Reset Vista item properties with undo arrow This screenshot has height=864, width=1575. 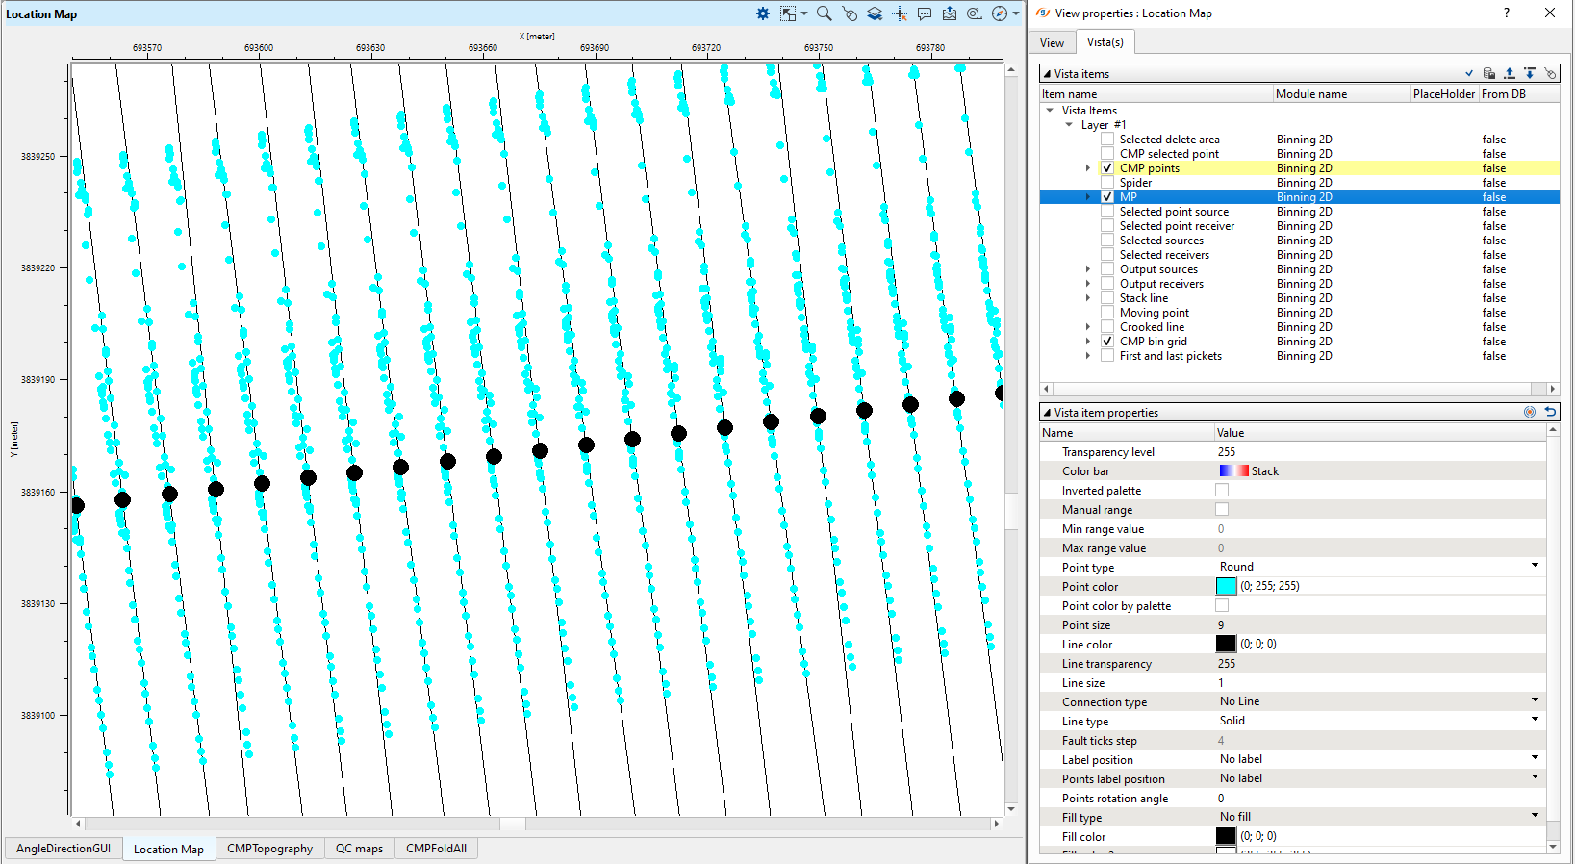[1550, 412]
